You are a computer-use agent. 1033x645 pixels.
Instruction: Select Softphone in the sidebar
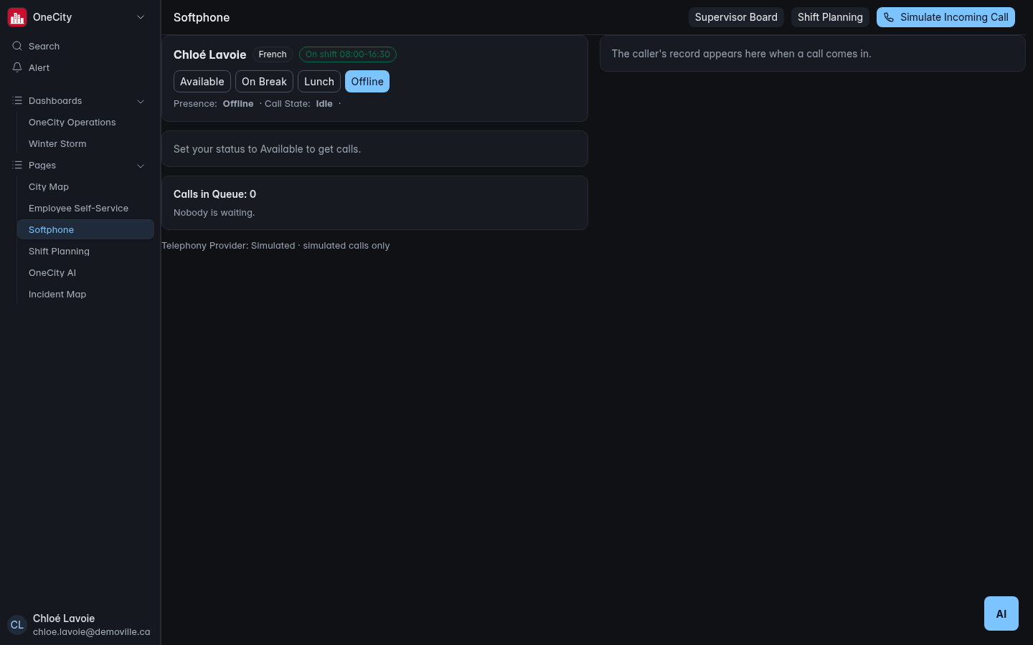point(85,229)
